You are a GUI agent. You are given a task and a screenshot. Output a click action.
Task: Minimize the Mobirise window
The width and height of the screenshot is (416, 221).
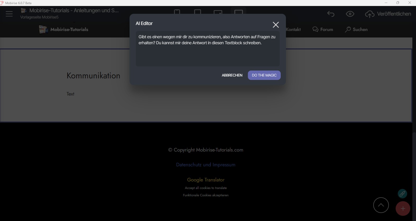click(x=386, y=3)
